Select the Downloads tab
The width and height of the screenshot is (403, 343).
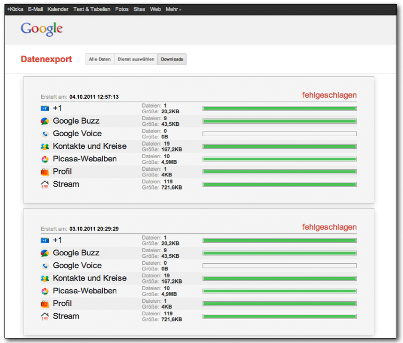(172, 60)
